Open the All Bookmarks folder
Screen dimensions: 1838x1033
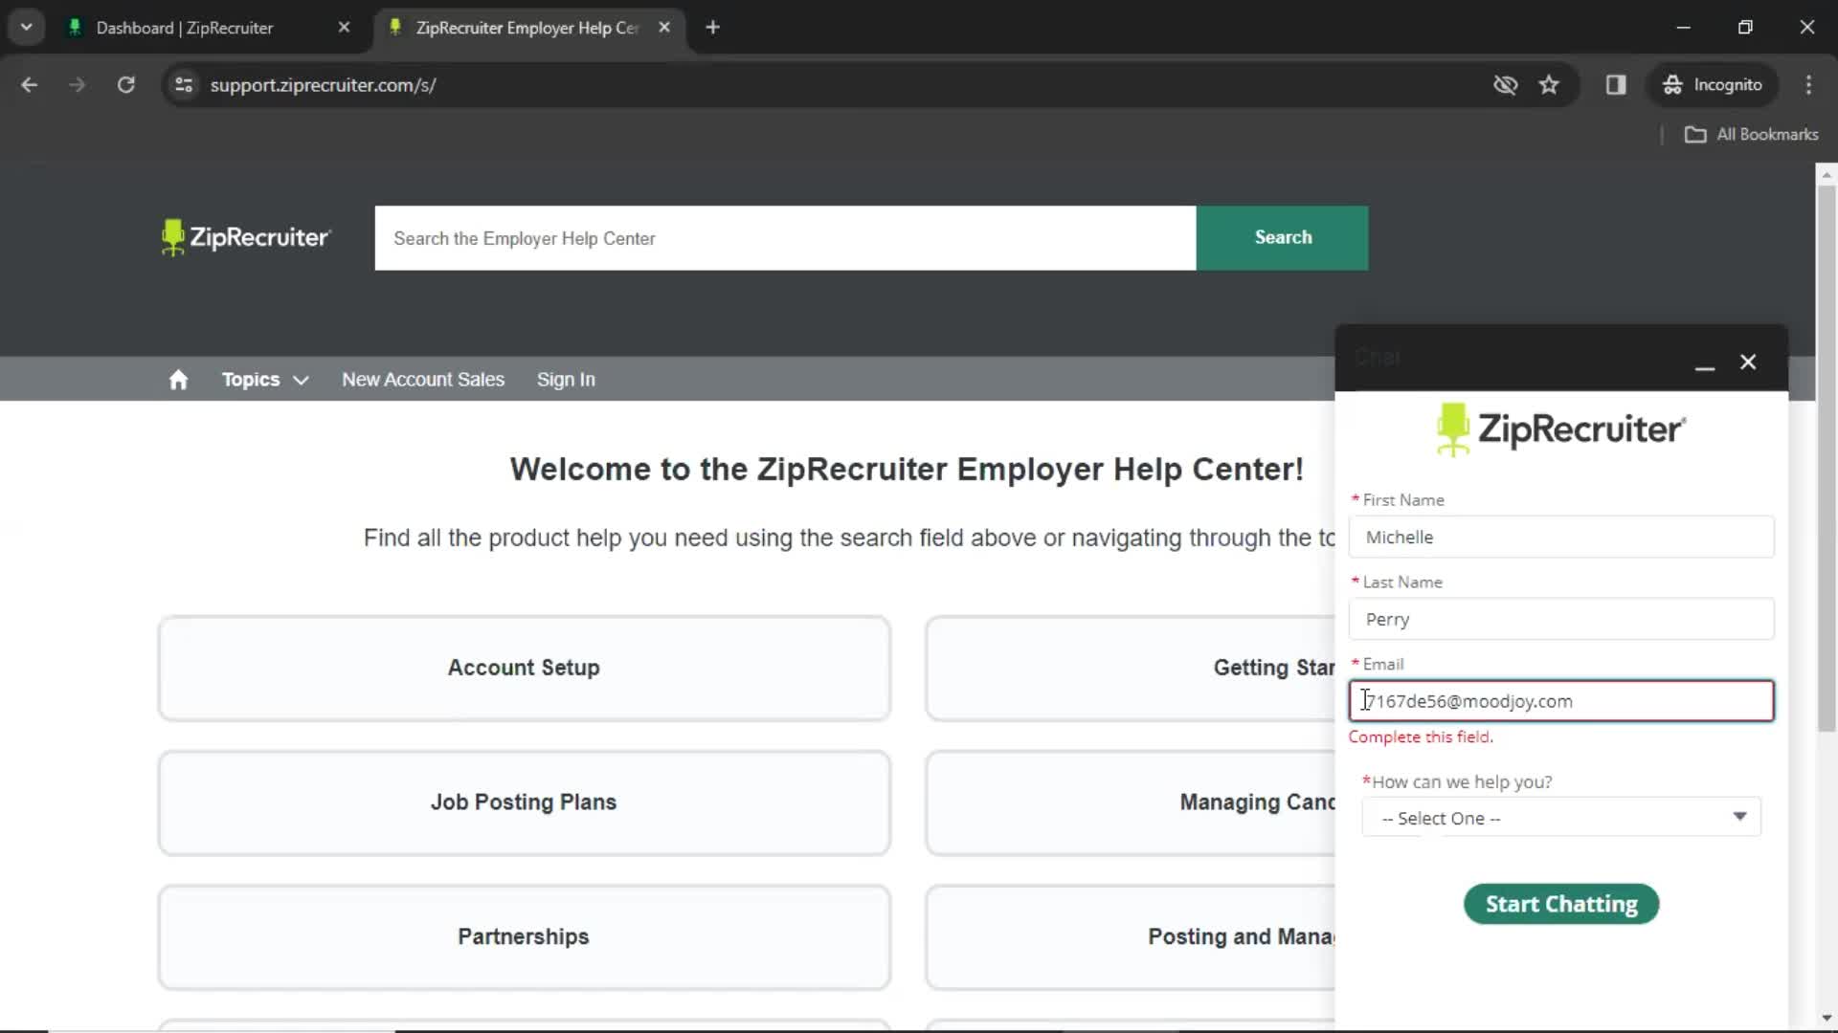coord(1752,135)
